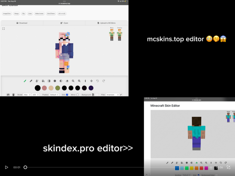The width and height of the screenshot is (235, 176).
Task: Click the gradient column tool in mcskins.top editor
Action: click(x=49, y=81)
